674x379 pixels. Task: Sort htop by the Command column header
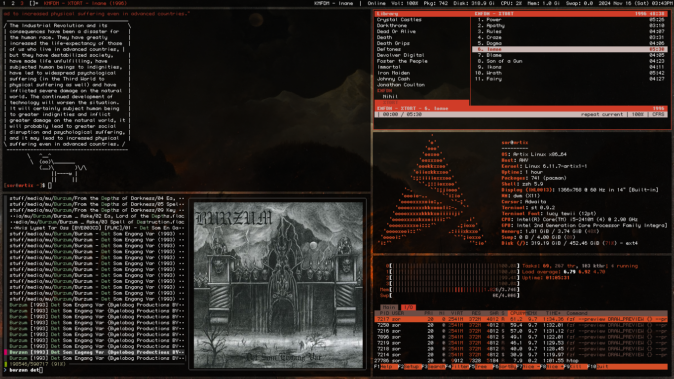pos(577,313)
